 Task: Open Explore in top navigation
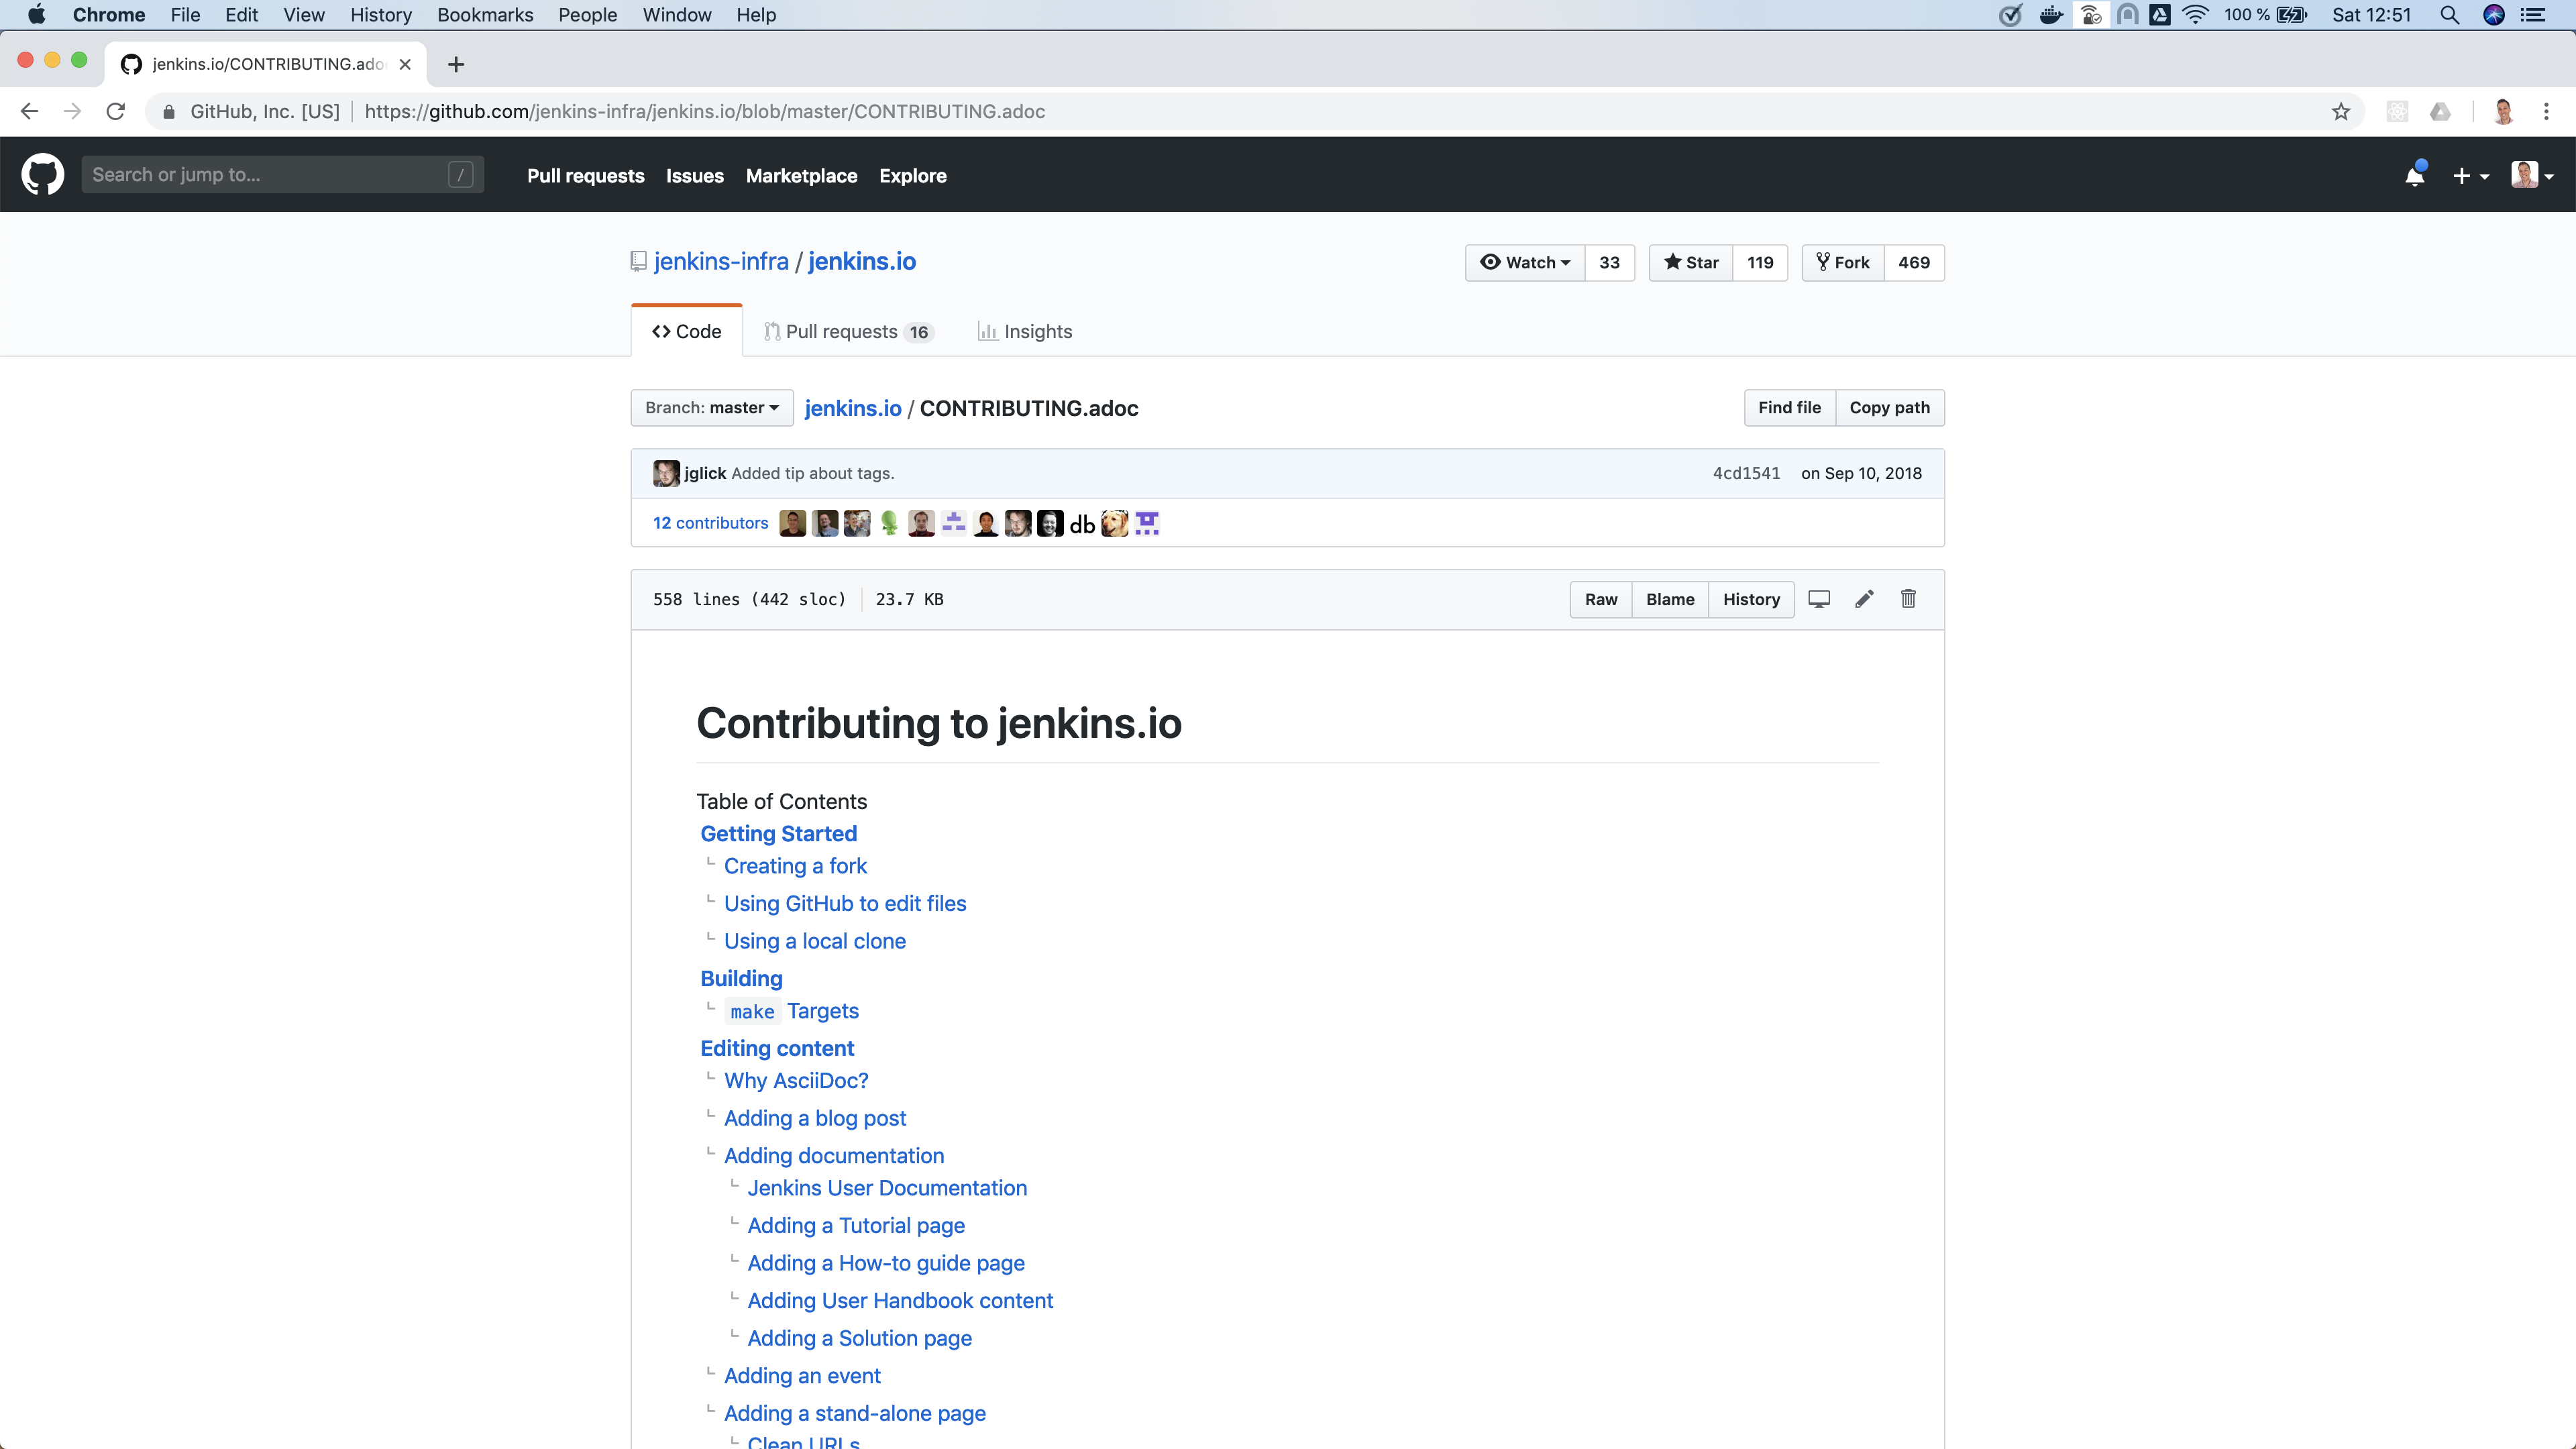913,176
